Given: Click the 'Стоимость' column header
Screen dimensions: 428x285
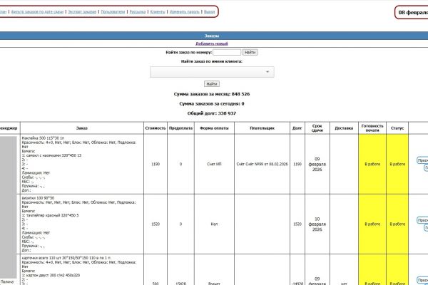Looking at the screenshot, I should (156, 128).
